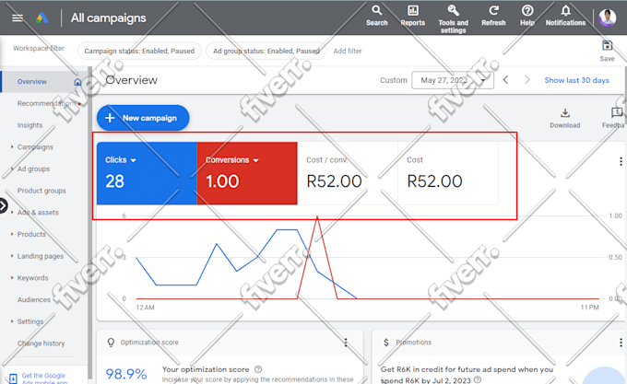The image size is (627, 384).
Task: Select Overview in the navigation
Action: click(x=32, y=82)
